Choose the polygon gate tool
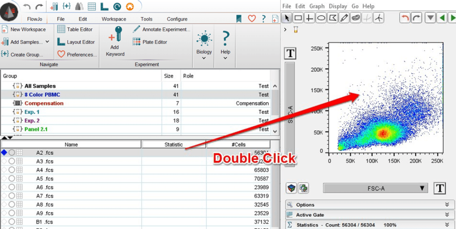 tap(332, 18)
